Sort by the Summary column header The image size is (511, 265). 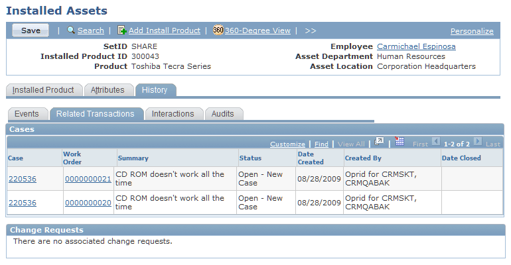[133, 158]
